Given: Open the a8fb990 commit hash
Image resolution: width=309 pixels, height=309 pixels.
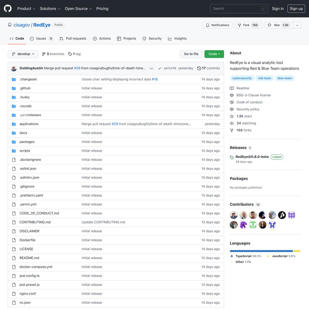Looking at the screenshot, I should click(170, 68).
